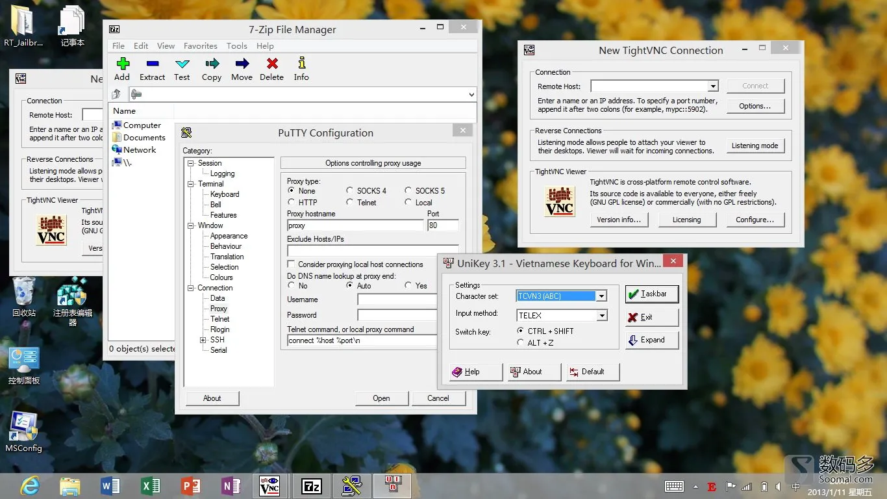Image resolution: width=887 pixels, height=499 pixels.
Task: Select the SOCKS 4 proxy type
Action: click(x=350, y=191)
